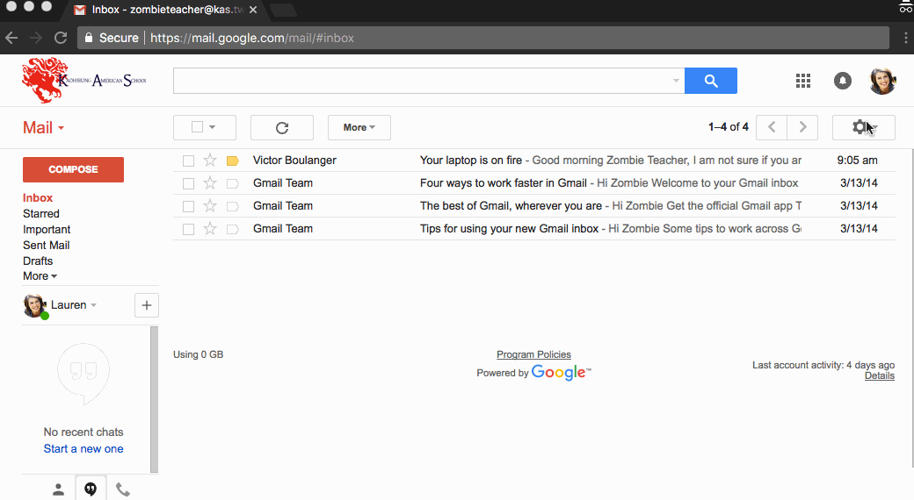914x500 pixels.
Task: Open the Program Policies link
Action: (534, 354)
